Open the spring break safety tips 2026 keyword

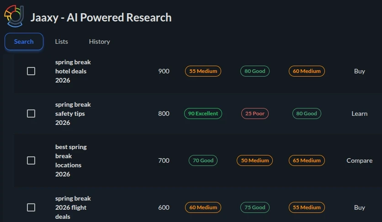tap(73, 114)
